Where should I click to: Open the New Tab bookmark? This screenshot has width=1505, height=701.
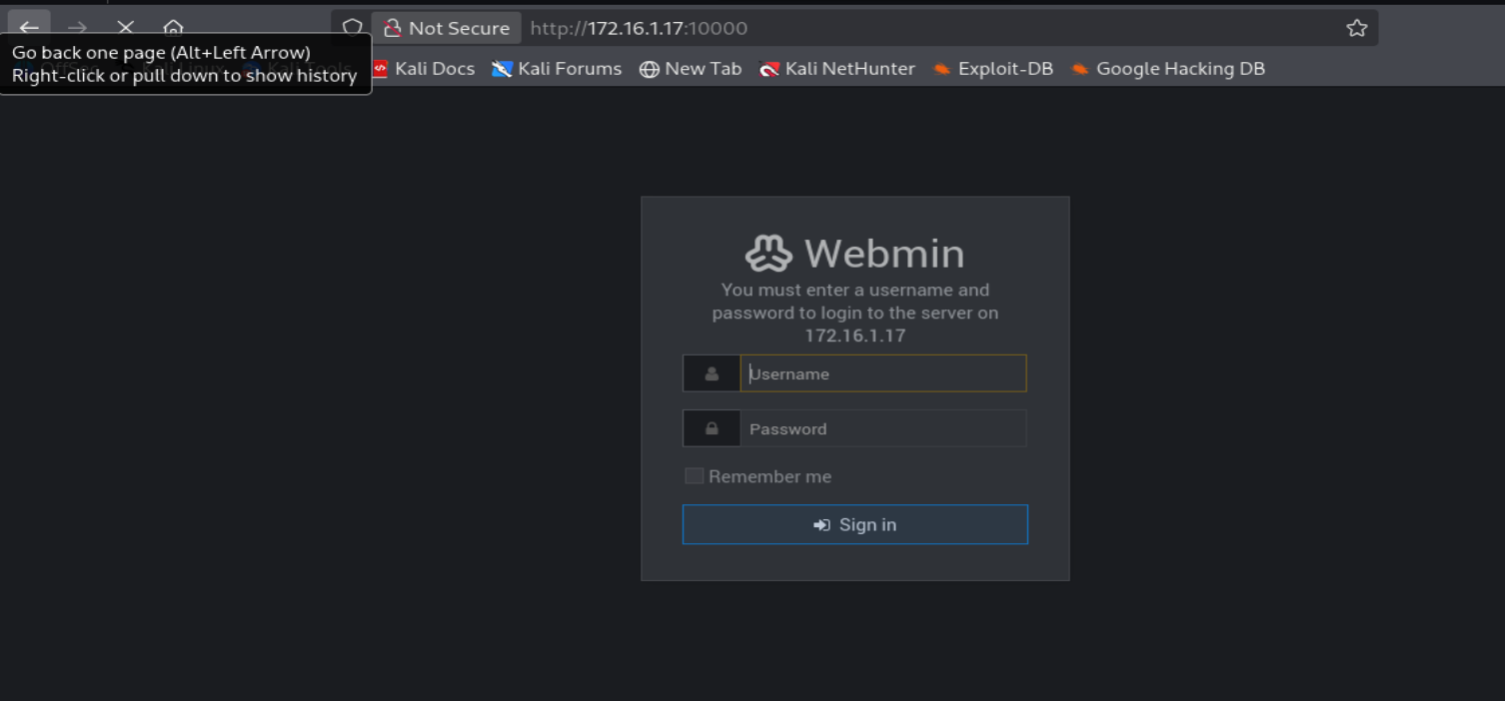click(x=691, y=69)
